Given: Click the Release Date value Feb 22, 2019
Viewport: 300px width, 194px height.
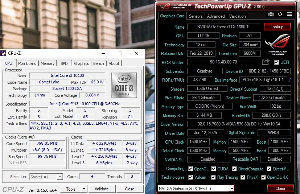Looking at the screenshot, I should [x=201, y=53].
